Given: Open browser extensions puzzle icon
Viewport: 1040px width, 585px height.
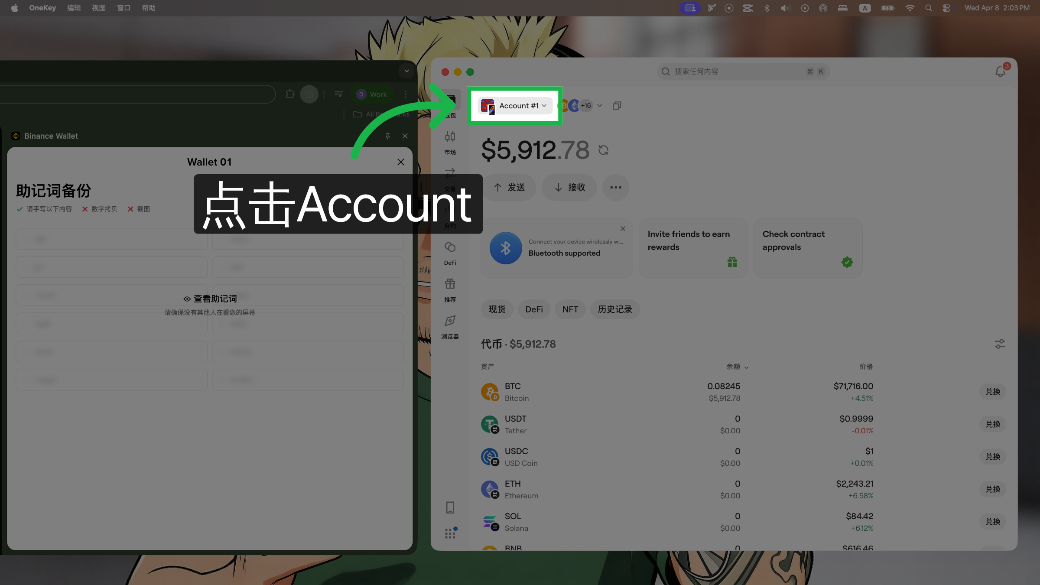Looking at the screenshot, I should [x=290, y=94].
